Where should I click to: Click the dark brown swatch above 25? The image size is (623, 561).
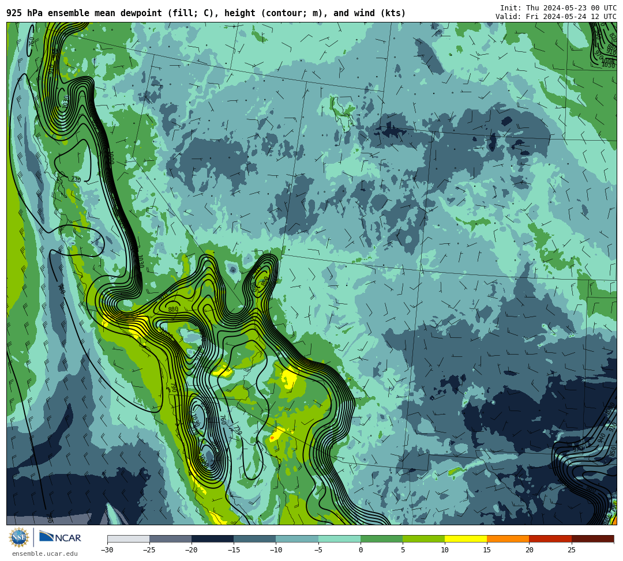(592, 539)
